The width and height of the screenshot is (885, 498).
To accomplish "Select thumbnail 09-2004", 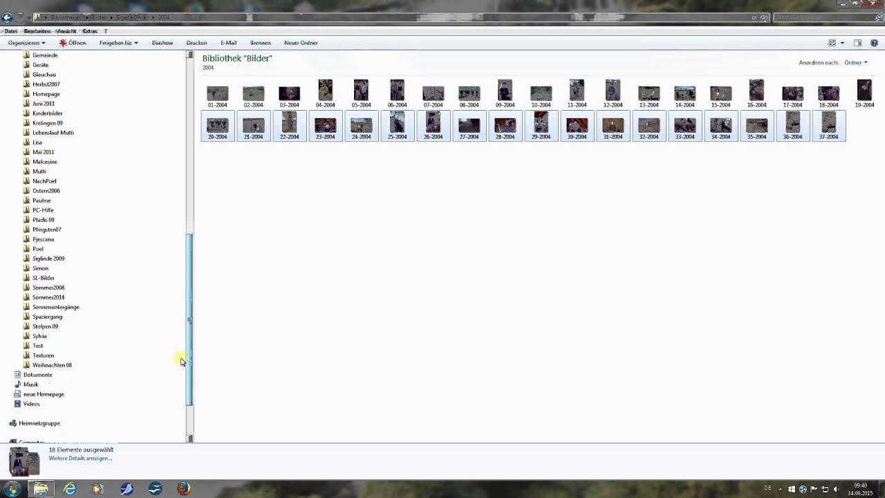I will point(505,95).
